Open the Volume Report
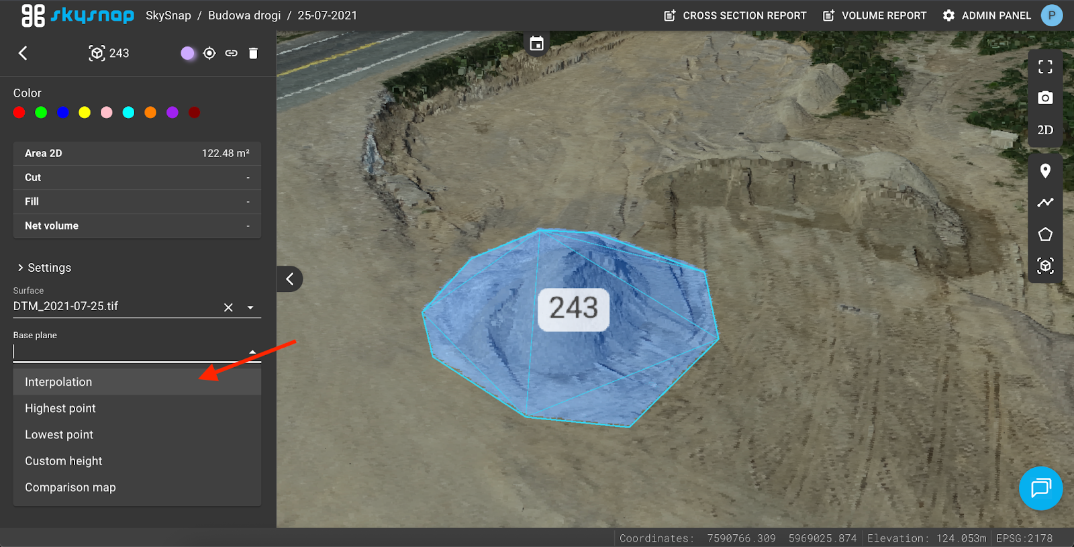 [x=875, y=15]
